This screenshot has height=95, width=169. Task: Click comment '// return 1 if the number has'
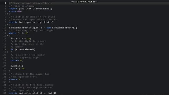point(29,74)
